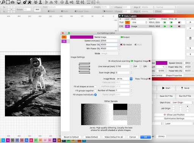Image resolution: width=194 pixels, height=143 pixels.
Task: Toggle Output switch for T1,E layer row
Action: 164,22
